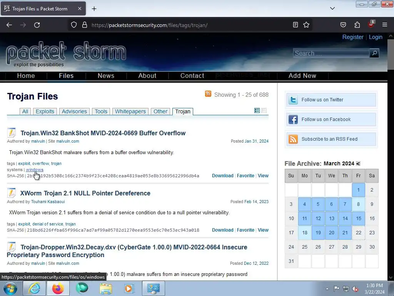Image resolution: width=394 pixels, height=296 pixels.
Task: Focus the Search input field
Action: coord(331,53)
